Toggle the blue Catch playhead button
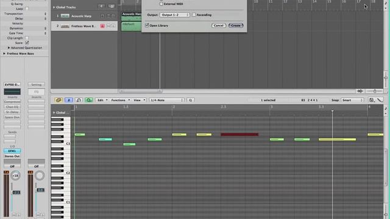 69,100
